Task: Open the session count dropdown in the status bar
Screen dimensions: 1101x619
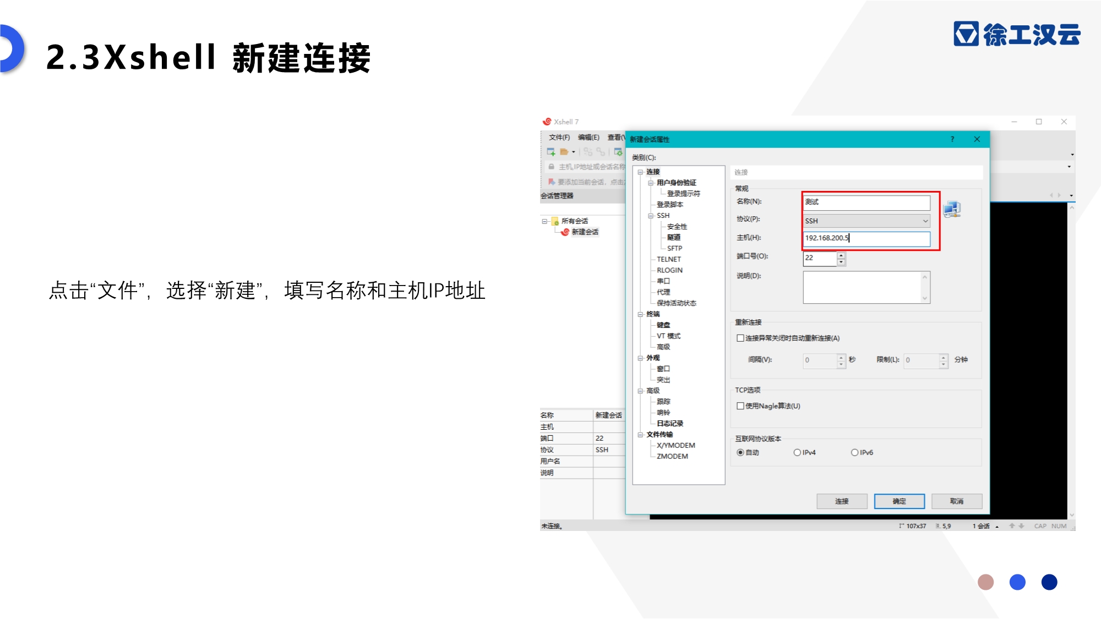Action: click(x=997, y=527)
